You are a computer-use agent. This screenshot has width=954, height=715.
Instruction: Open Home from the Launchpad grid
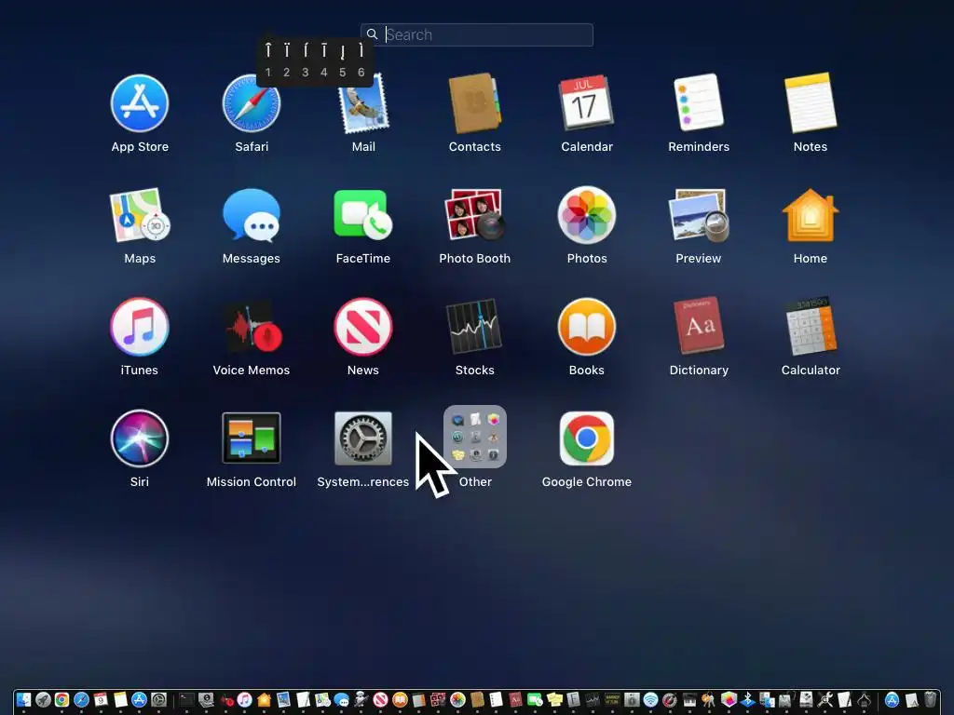coord(811,215)
